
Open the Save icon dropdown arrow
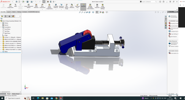[x=29, y=2]
